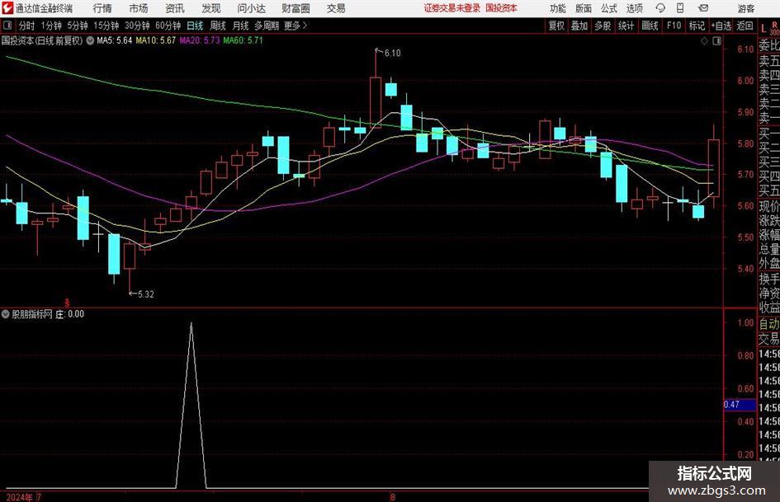Click the 游客 guest account label
Viewport: 780px width, 502px height.
pyautogui.click(x=746, y=8)
